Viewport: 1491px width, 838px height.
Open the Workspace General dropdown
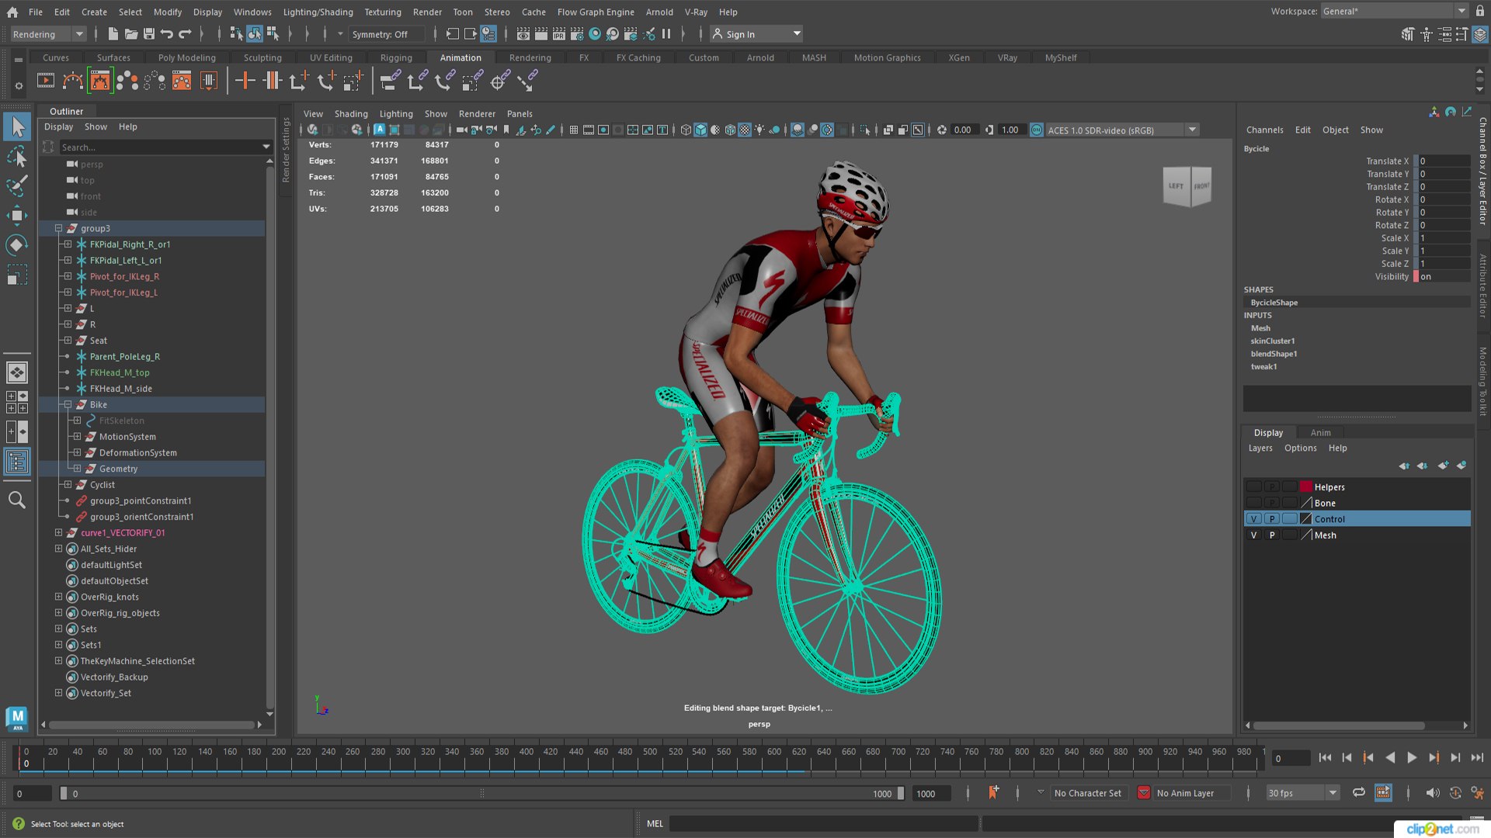point(1395,11)
